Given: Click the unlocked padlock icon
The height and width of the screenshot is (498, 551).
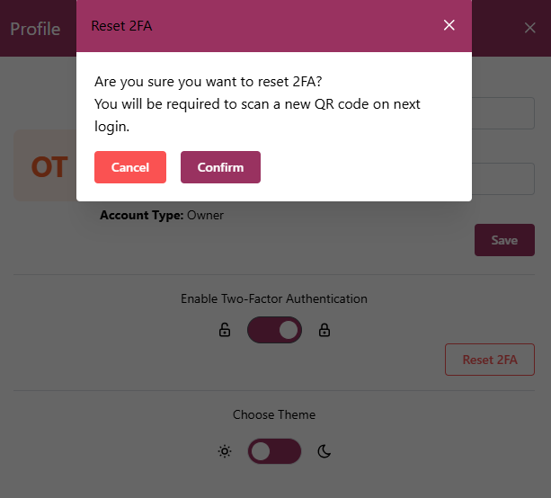Looking at the screenshot, I should point(225,331).
